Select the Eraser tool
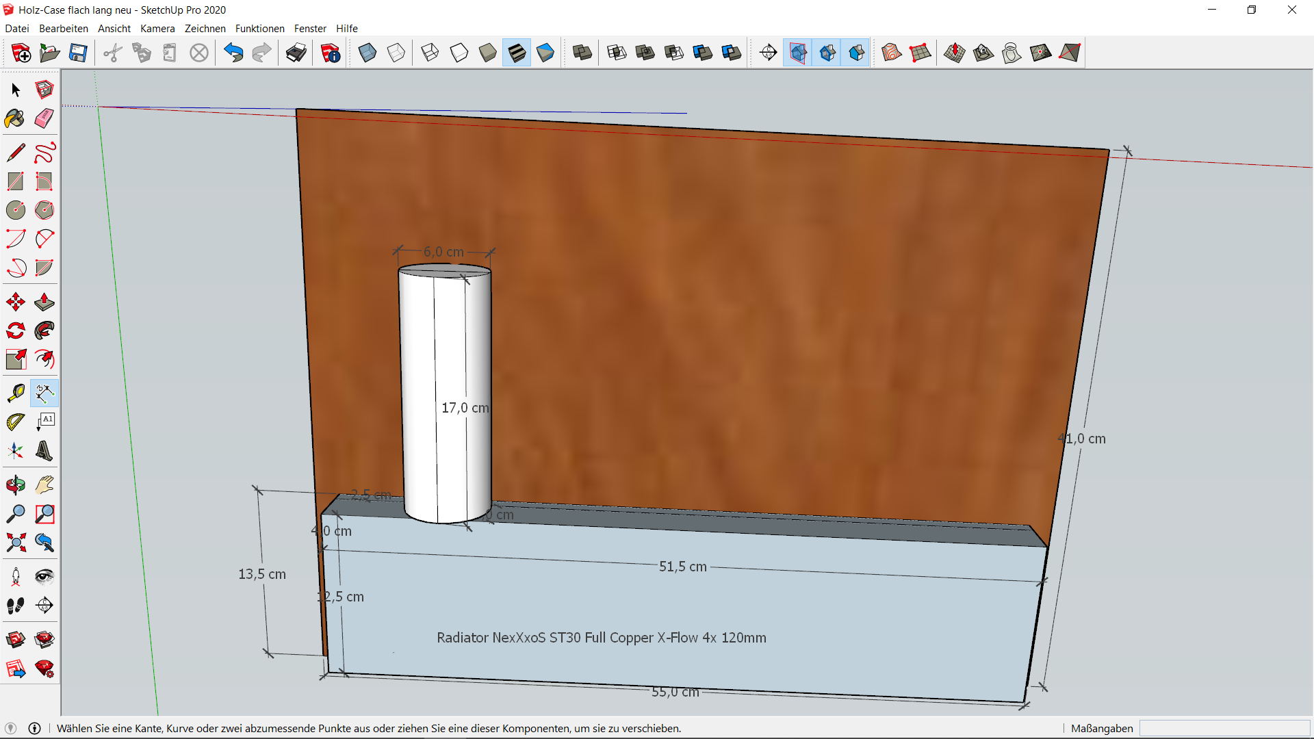 pyautogui.click(x=44, y=119)
